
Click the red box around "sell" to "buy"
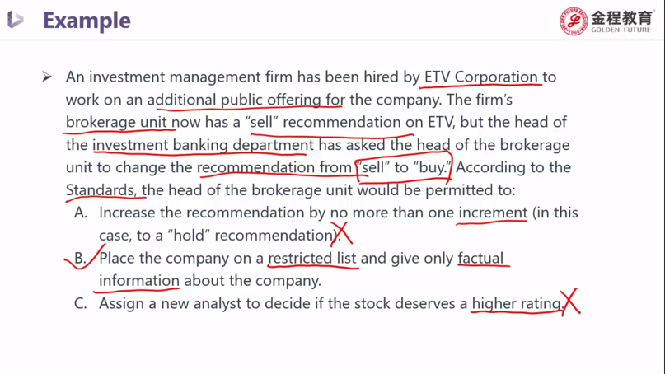[x=404, y=167]
